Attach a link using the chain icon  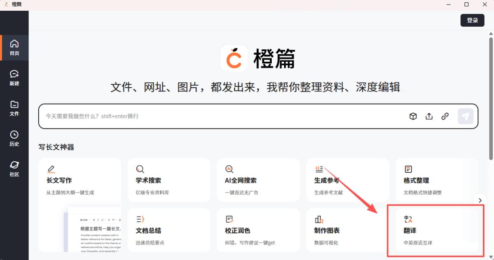coord(445,116)
